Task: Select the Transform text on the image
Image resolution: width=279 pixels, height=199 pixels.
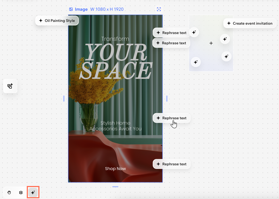Action: pyautogui.click(x=115, y=39)
